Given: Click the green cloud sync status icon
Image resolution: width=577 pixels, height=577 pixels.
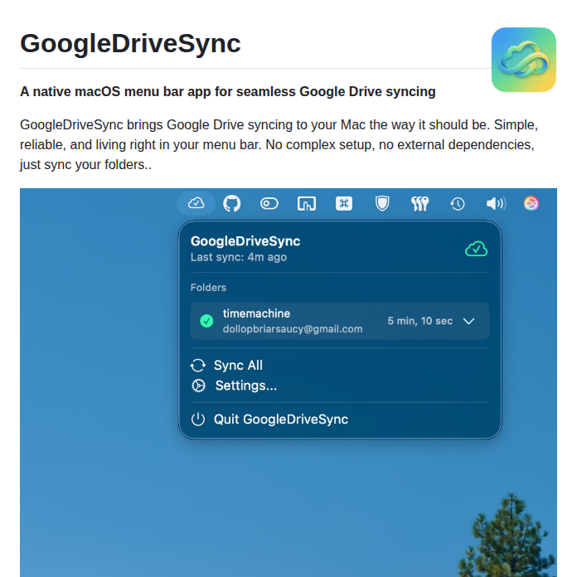Looking at the screenshot, I should [x=476, y=250].
